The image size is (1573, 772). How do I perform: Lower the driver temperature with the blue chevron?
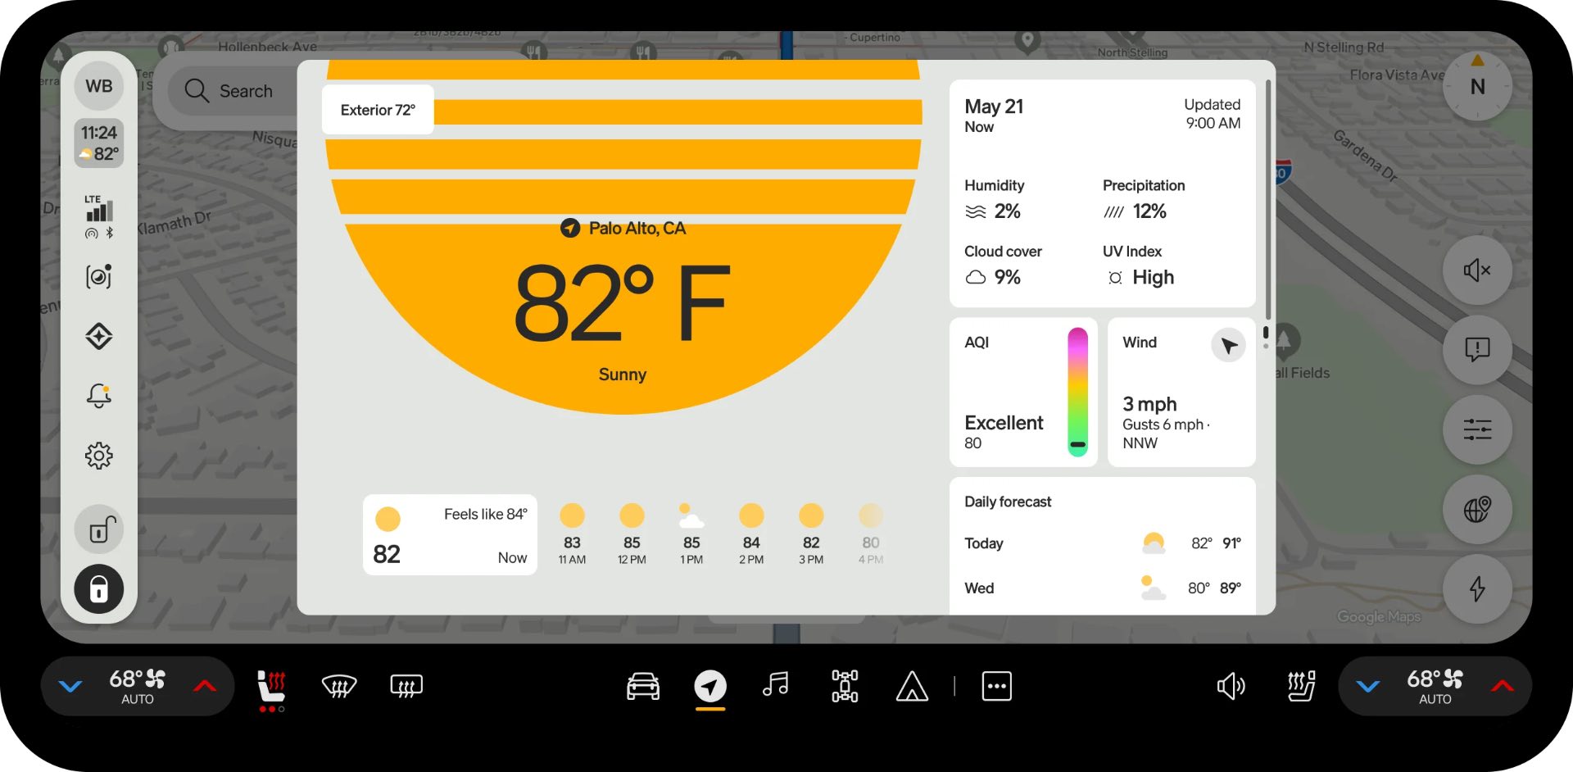[71, 686]
